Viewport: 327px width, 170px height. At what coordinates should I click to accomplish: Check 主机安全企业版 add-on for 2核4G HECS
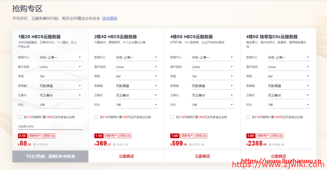(x=96, y=117)
